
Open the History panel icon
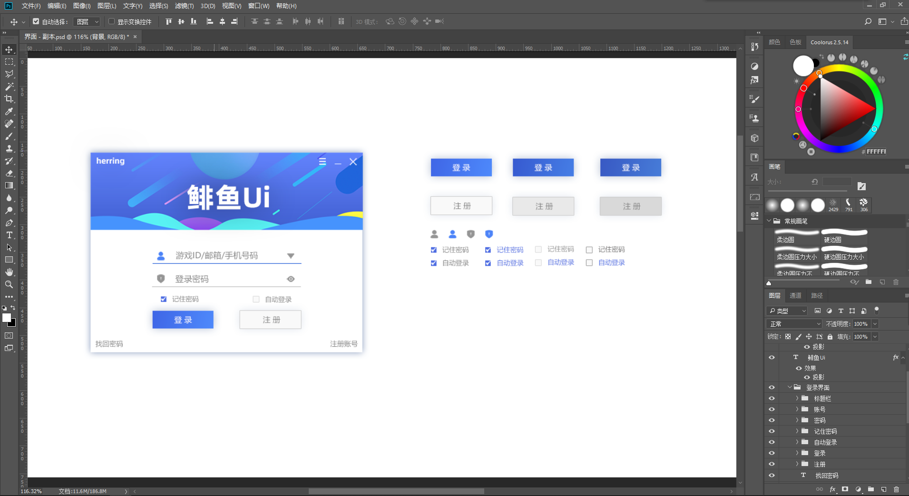[x=754, y=47]
